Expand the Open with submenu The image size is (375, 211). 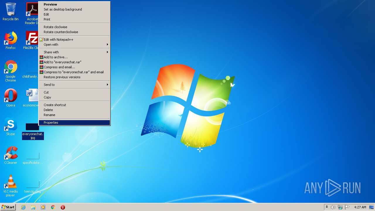74,45
